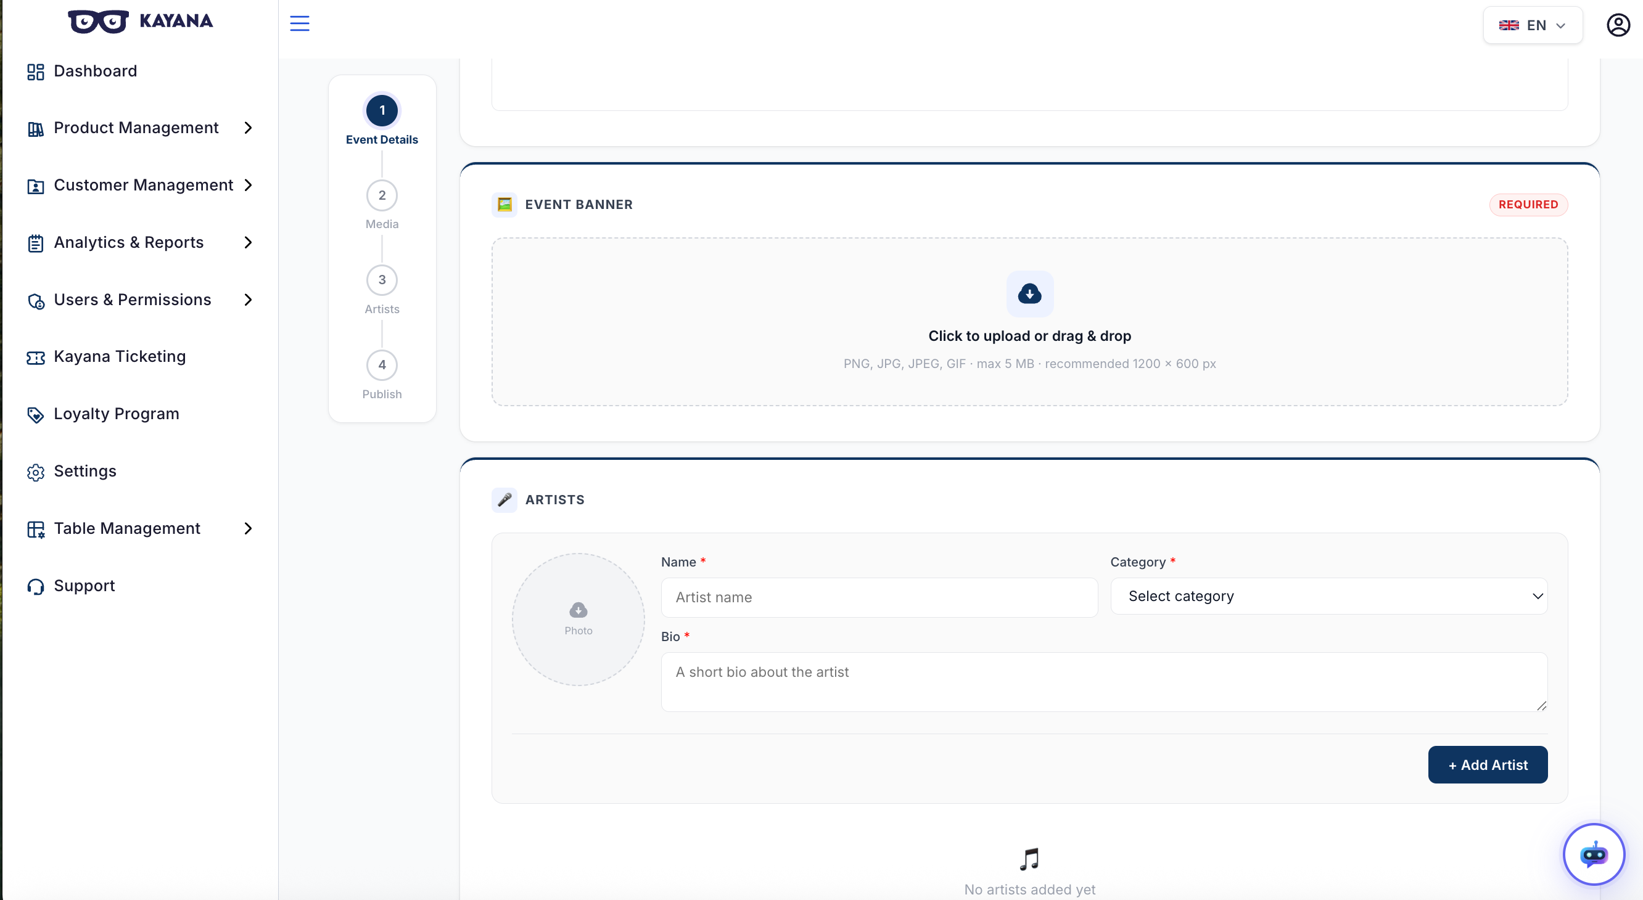Click the Product Management icon

[36, 129]
